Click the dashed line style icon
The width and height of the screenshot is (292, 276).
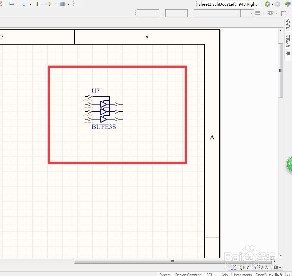(270, 13)
